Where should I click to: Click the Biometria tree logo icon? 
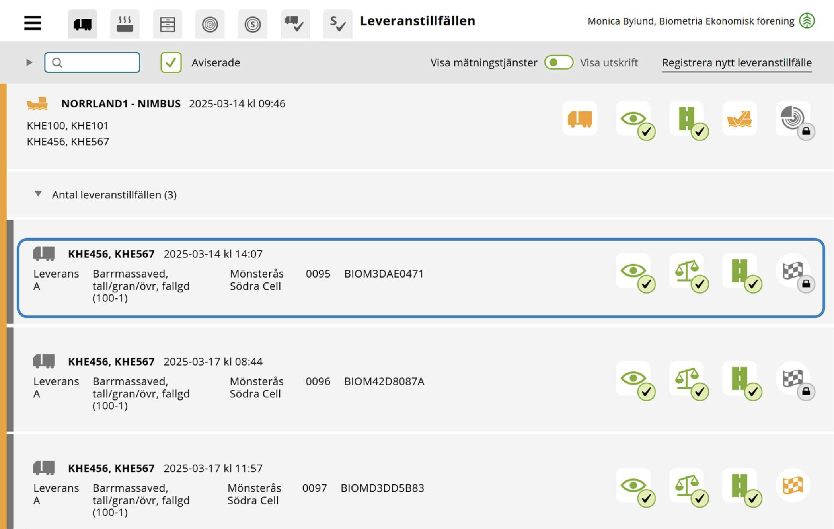pos(807,21)
